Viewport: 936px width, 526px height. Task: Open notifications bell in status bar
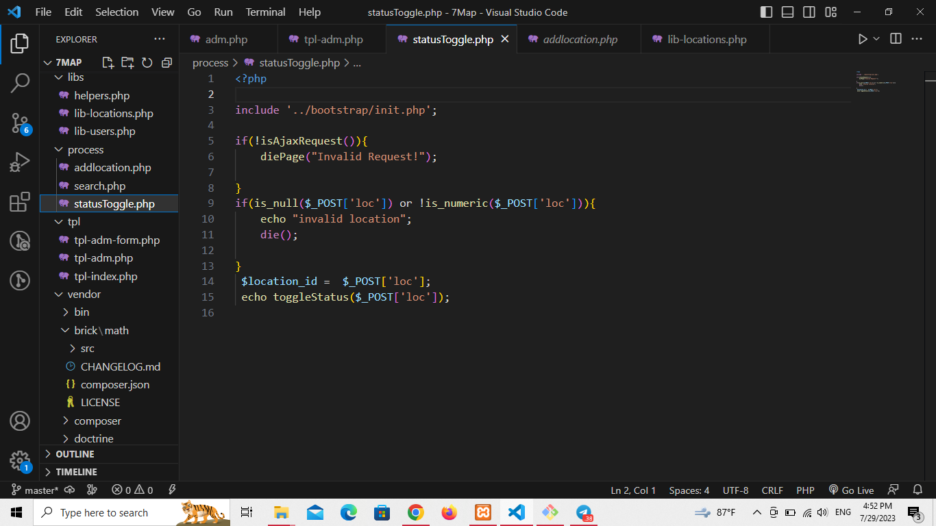(917, 490)
